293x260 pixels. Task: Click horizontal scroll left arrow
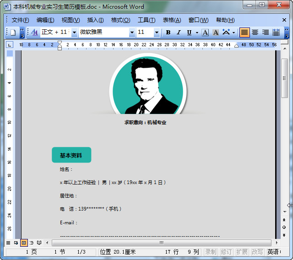47,243
